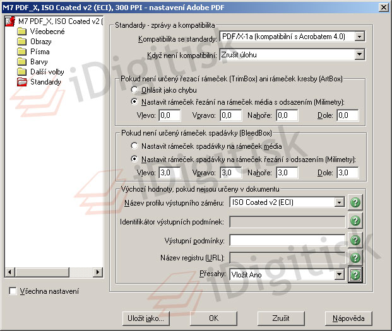Select Nastavit rámeček řezání na rámeček média
Screen dimensions: 392x331
134,102
